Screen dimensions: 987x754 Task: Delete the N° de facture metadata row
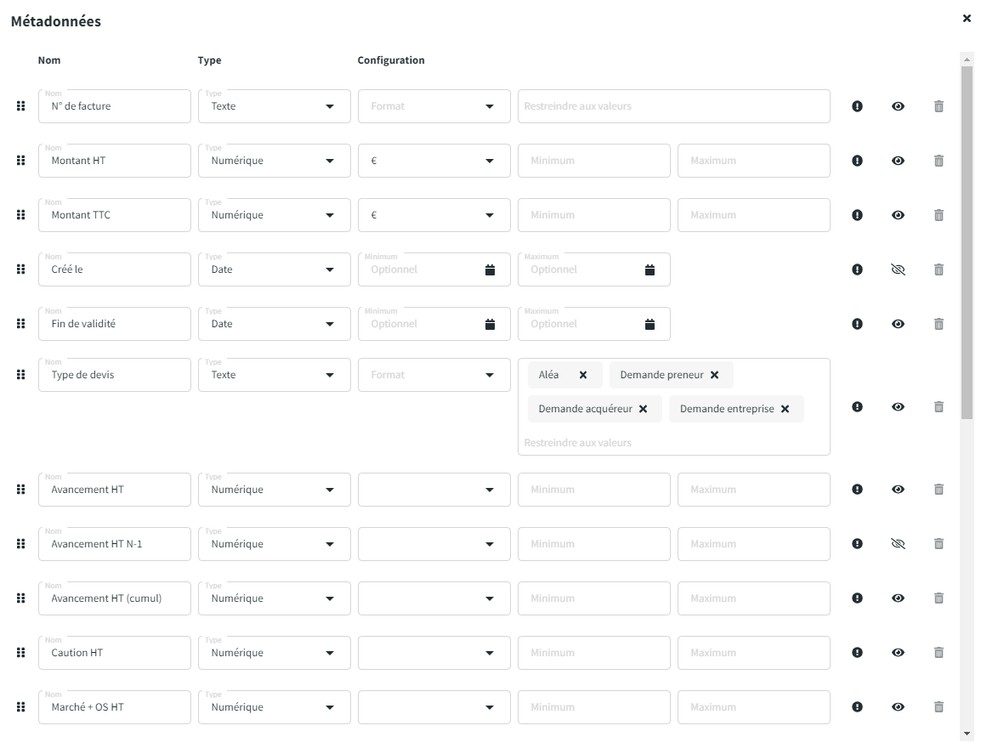click(939, 106)
